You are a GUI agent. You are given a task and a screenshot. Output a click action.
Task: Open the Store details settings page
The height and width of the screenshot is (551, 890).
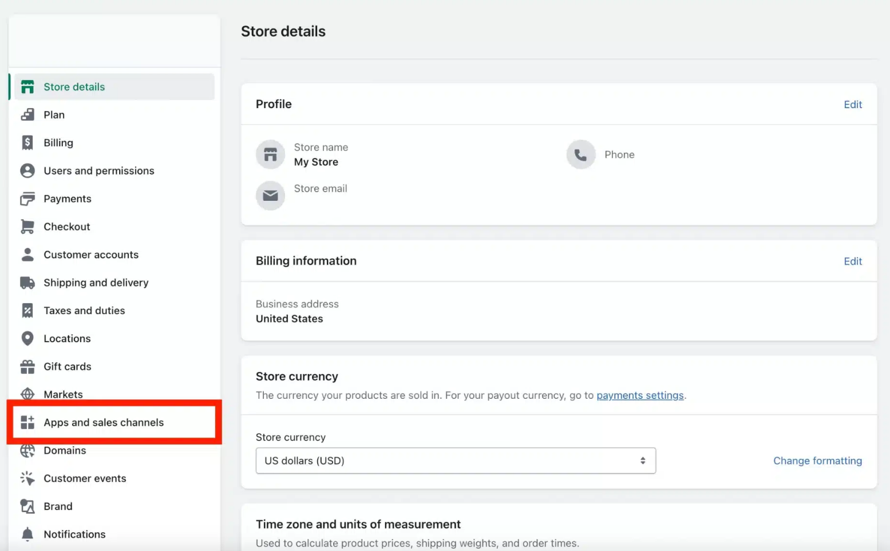tap(114, 87)
